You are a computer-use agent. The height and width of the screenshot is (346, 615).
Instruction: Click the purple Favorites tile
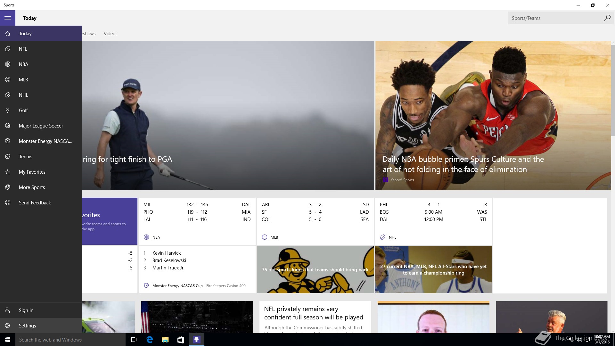[x=110, y=221]
